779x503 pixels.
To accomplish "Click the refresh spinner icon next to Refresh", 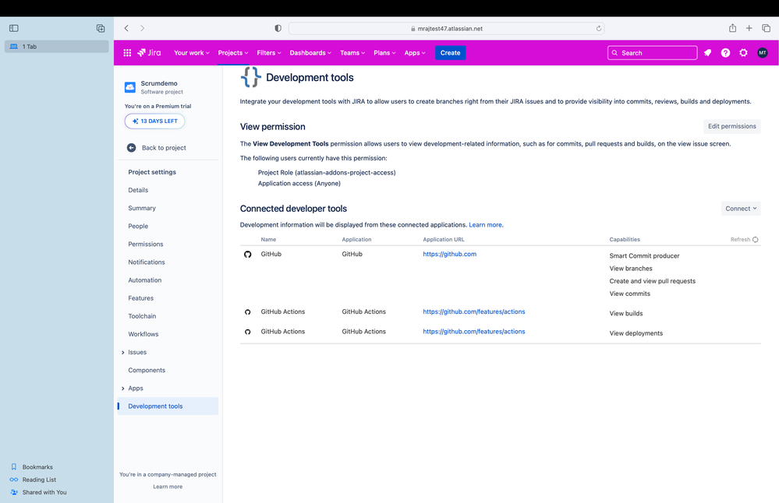I will 755,240.
